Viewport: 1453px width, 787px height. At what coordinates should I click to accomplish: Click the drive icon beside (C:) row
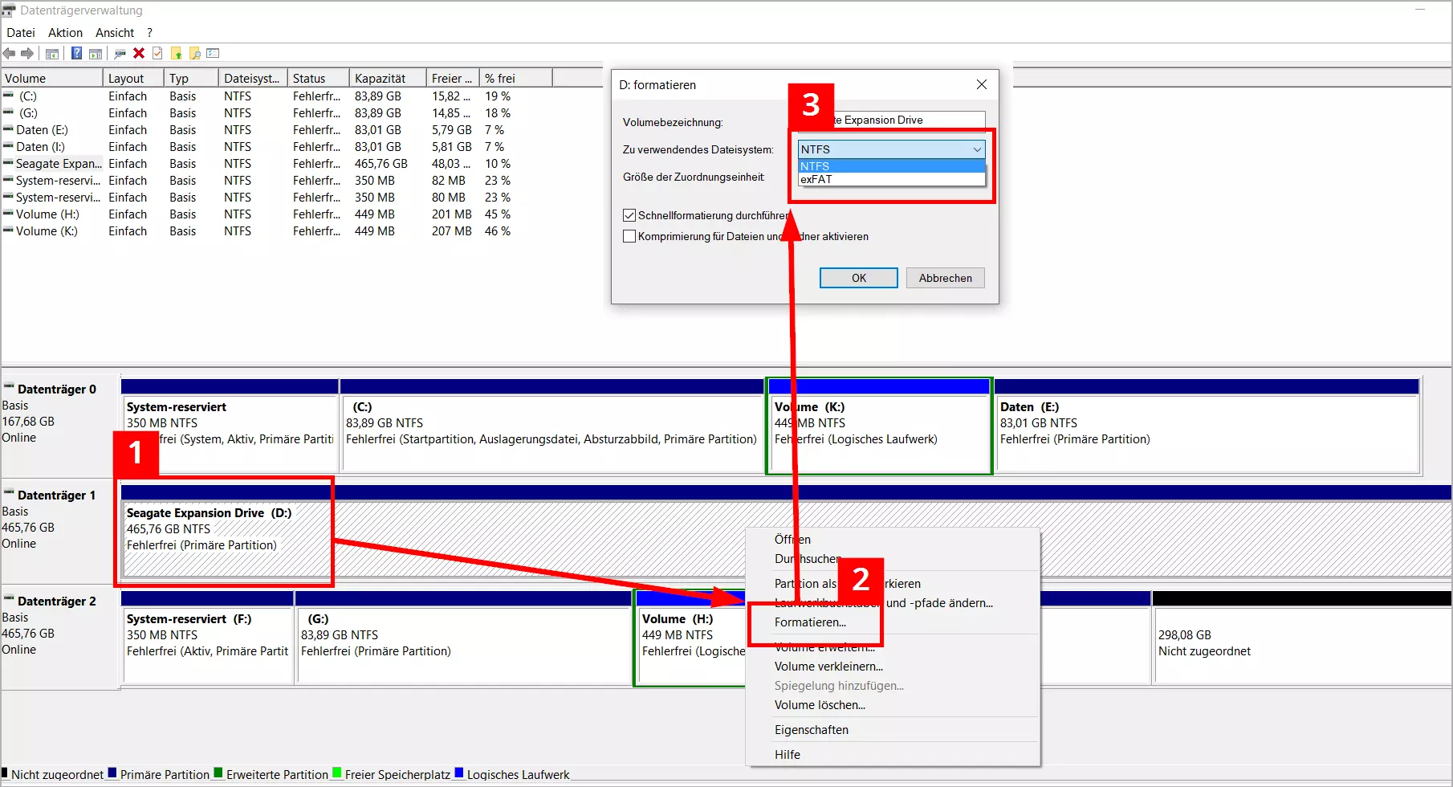[x=8, y=96]
